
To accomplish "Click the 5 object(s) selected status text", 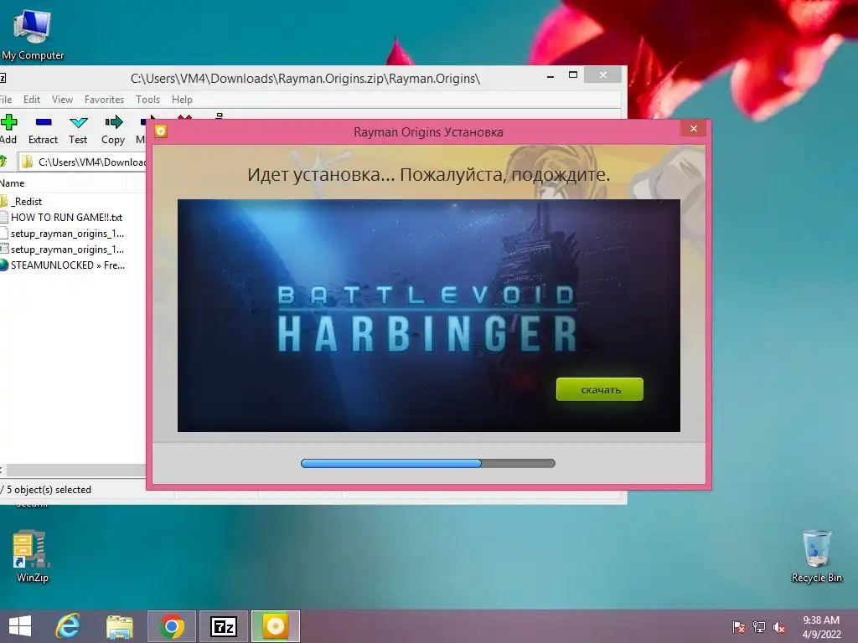I will coord(48,490).
